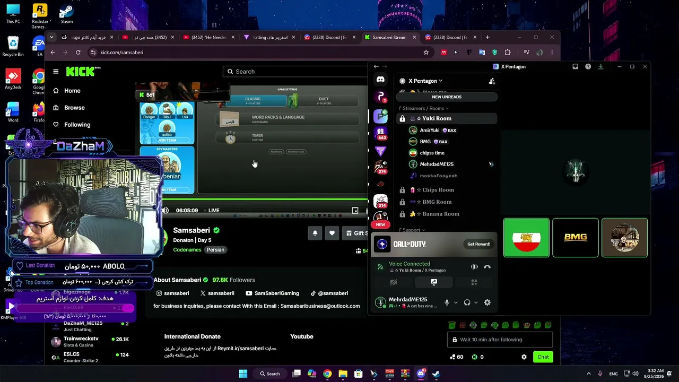Switch to the Samsaberi Stream tab

[x=390, y=37]
